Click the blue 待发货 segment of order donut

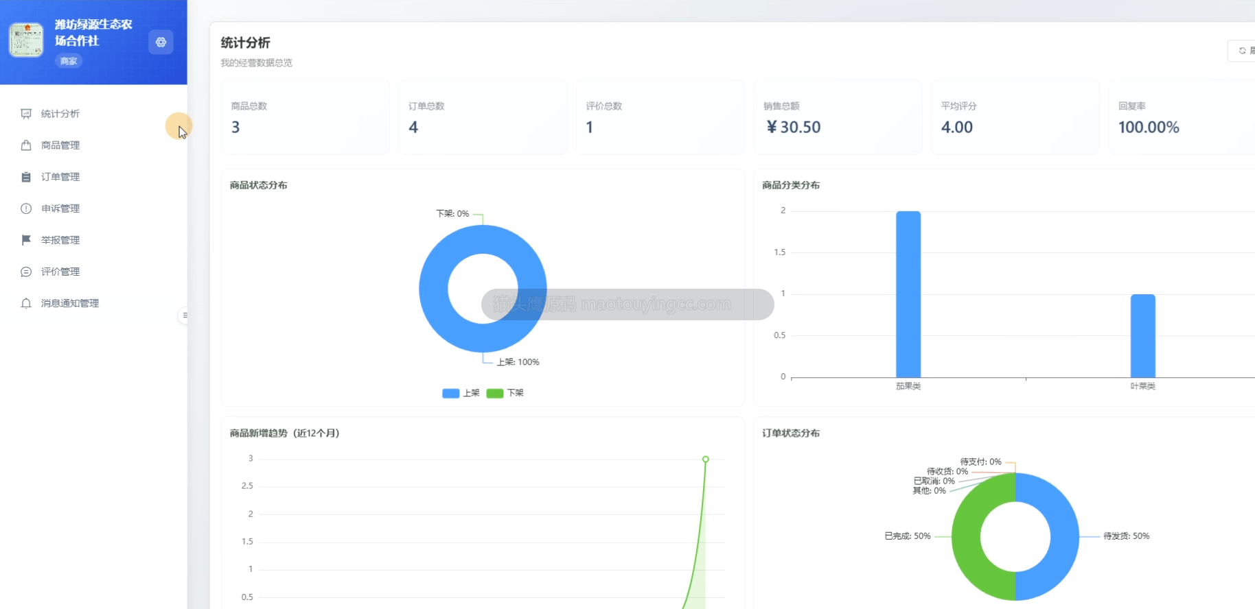pos(1065,537)
